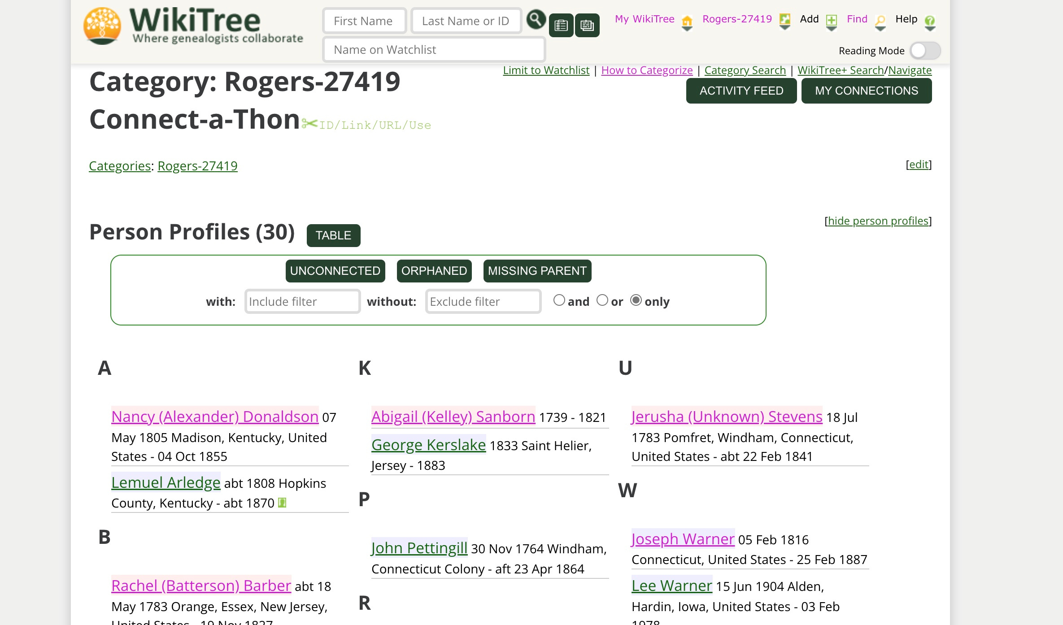Select the 'only' radio button
The image size is (1063, 625).
(636, 300)
